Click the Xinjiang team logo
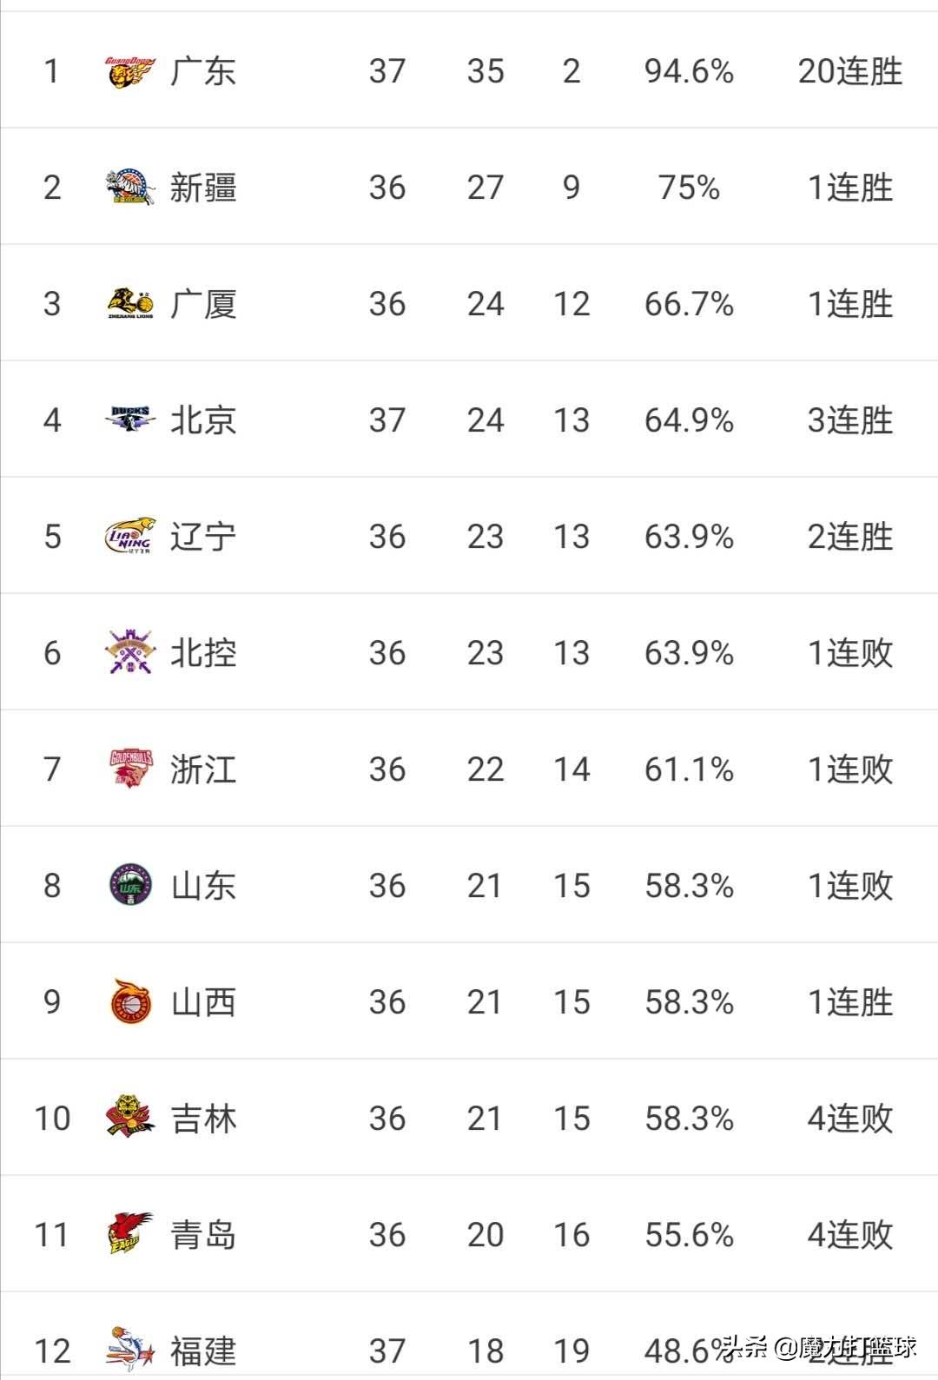The image size is (938, 1380). [x=130, y=188]
